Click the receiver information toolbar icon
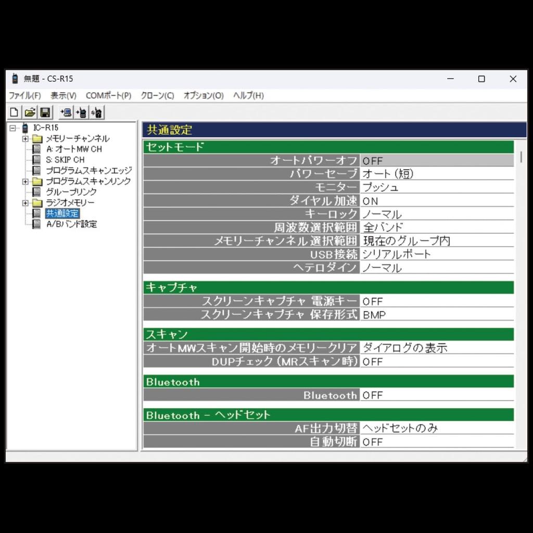This screenshot has width=533, height=533. click(x=96, y=112)
